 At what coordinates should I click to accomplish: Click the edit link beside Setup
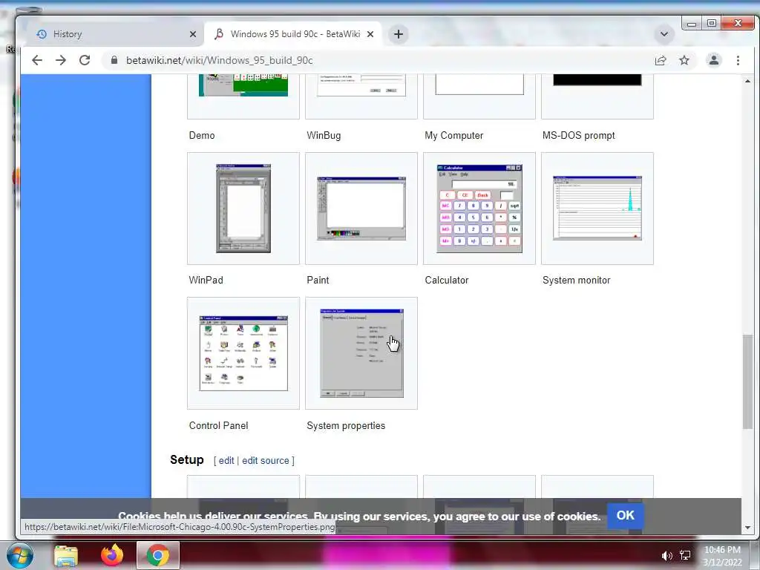tap(226, 460)
